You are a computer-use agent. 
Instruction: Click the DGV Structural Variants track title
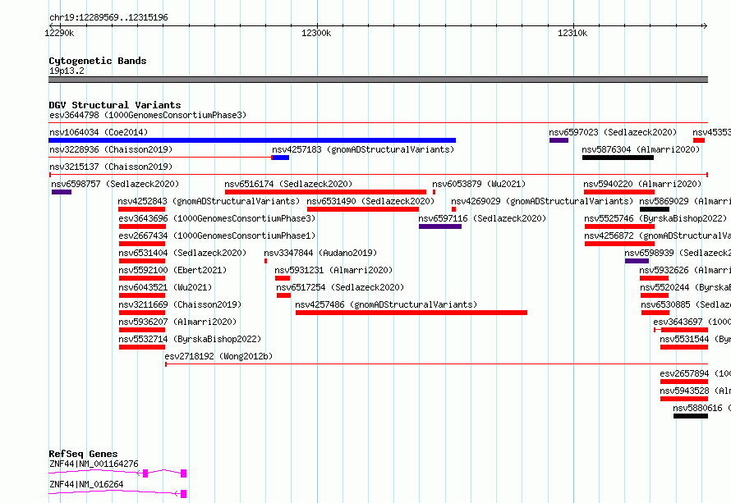point(115,105)
